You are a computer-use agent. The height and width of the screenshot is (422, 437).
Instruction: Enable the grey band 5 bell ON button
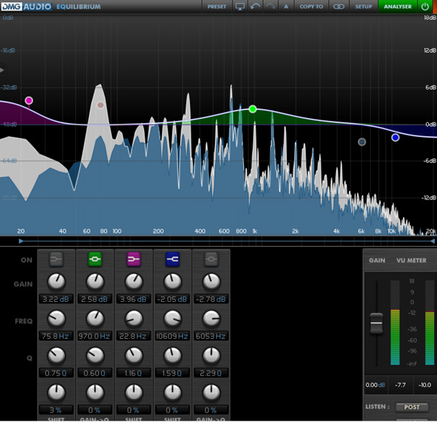[x=211, y=259]
